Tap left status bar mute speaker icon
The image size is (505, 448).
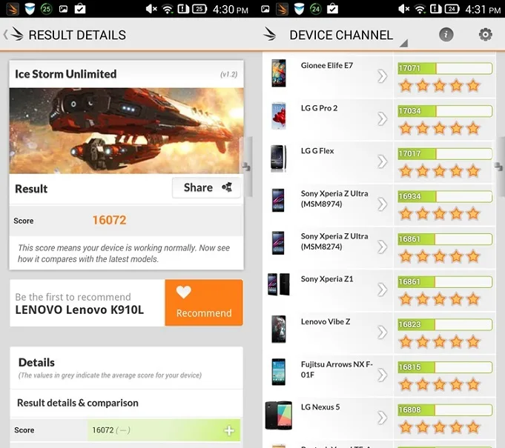tap(151, 9)
